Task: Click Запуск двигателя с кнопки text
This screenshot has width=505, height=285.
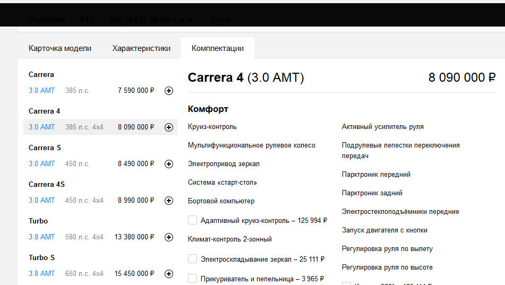Action: [x=384, y=230]
